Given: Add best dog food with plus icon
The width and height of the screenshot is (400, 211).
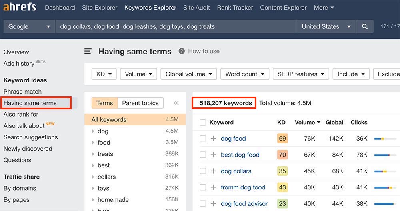Looking at the screenshot, I should (x=213, y=155).
